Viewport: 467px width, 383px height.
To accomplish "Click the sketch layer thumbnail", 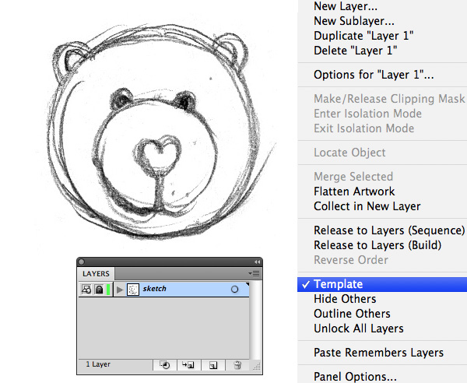I will (x=133, y=289).
